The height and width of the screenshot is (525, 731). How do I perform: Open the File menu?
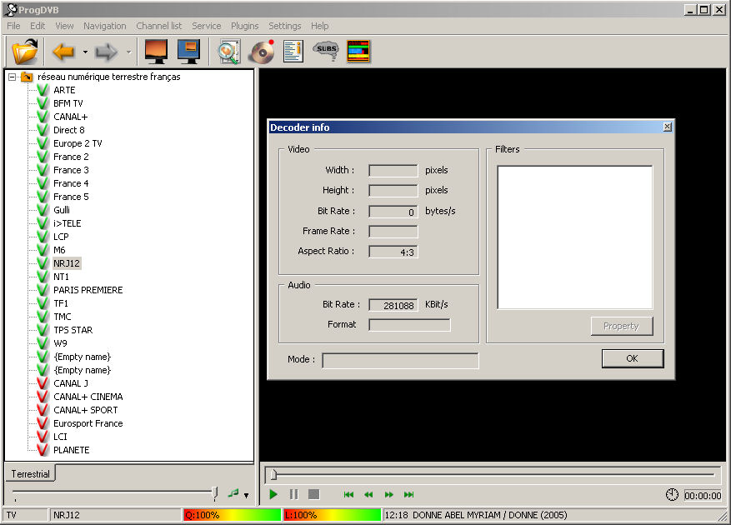point(13,26)
